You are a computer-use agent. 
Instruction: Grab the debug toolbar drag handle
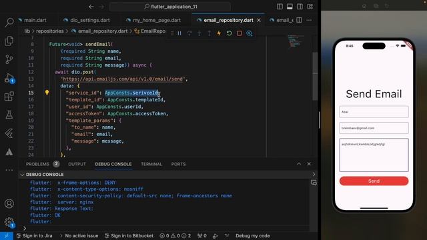pos(172,33)
